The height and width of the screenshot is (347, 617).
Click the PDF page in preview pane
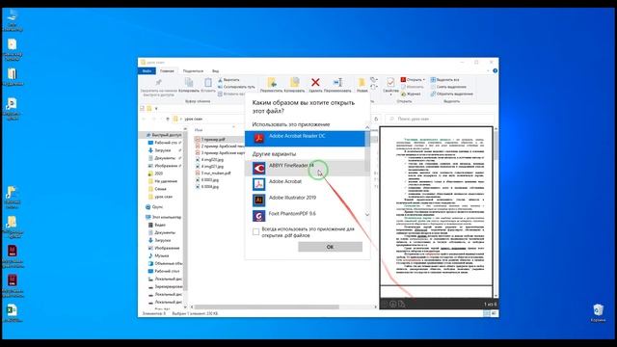(x=436, y=205)
